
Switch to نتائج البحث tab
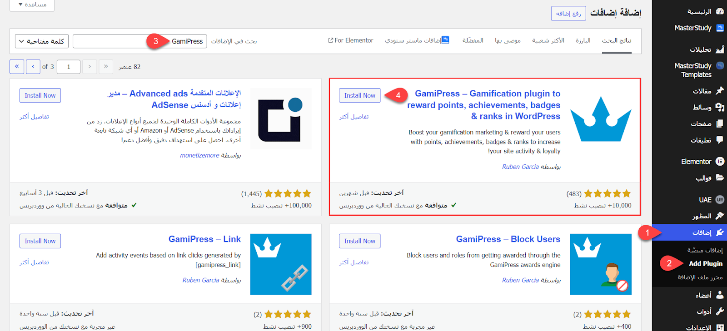tap(617, 40)
